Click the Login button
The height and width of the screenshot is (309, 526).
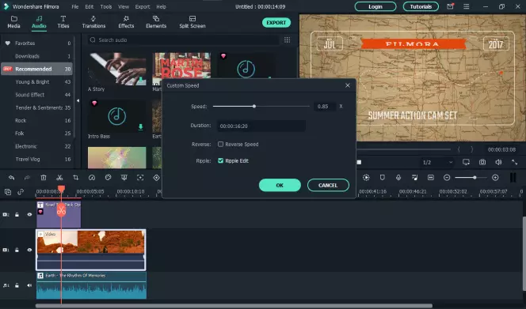(375, 6)
